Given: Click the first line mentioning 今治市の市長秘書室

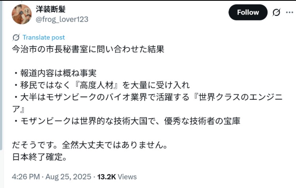Looking at the screenshot, I should click(x=88, y=49).
